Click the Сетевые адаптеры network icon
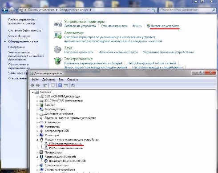Screen dimensions: 218x173 point(41,165)
